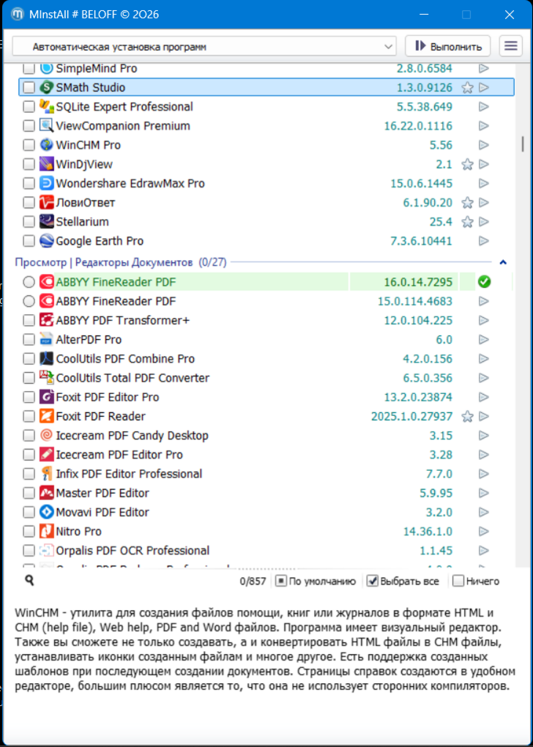Click version 7.3.6.10441 of Google Earth
The width and height of the screenshot is (533, 747).
point(421,241)
